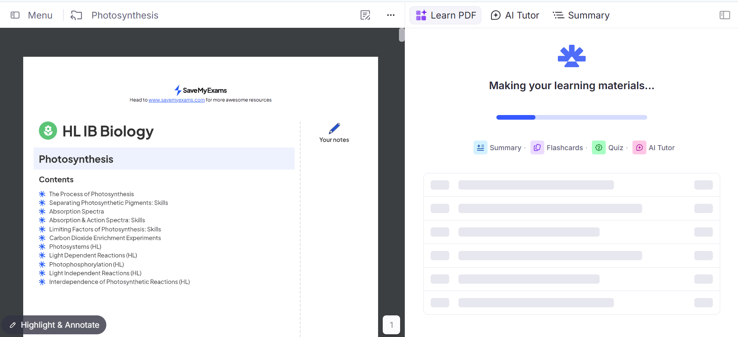Toggle the right panel layout icon

pyautogui.click(x=725, y=15)
